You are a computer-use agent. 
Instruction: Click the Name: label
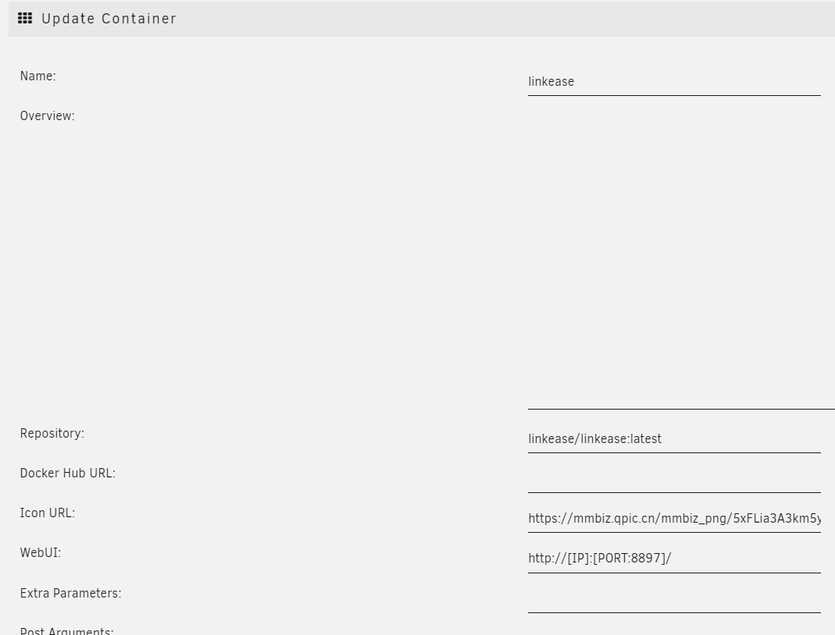(37, 76)
